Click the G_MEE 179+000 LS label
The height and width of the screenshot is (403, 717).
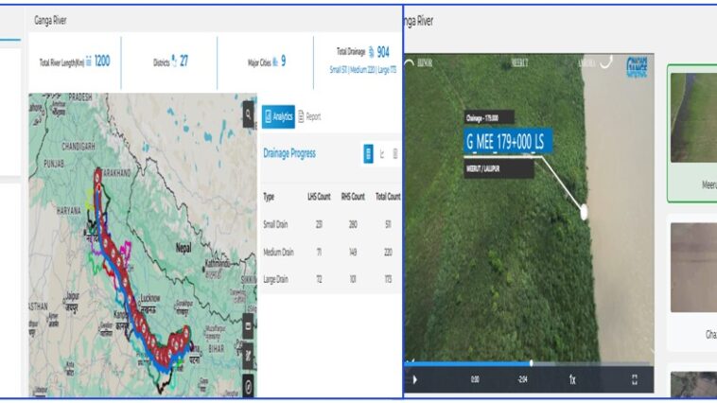[x=505, y=142]
